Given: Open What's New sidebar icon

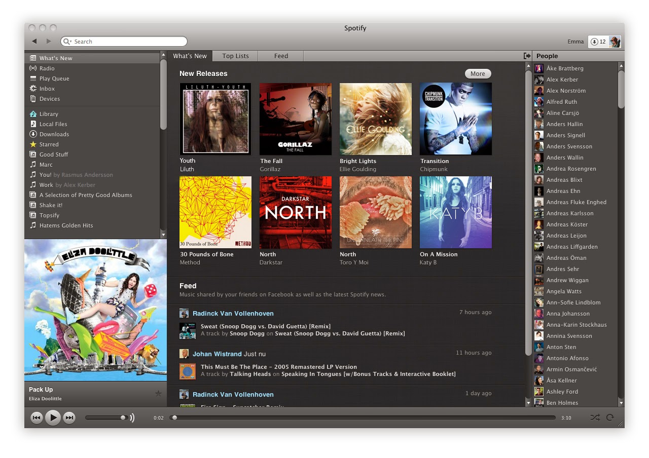Looking at the screenshot, I should coord(33,58).
